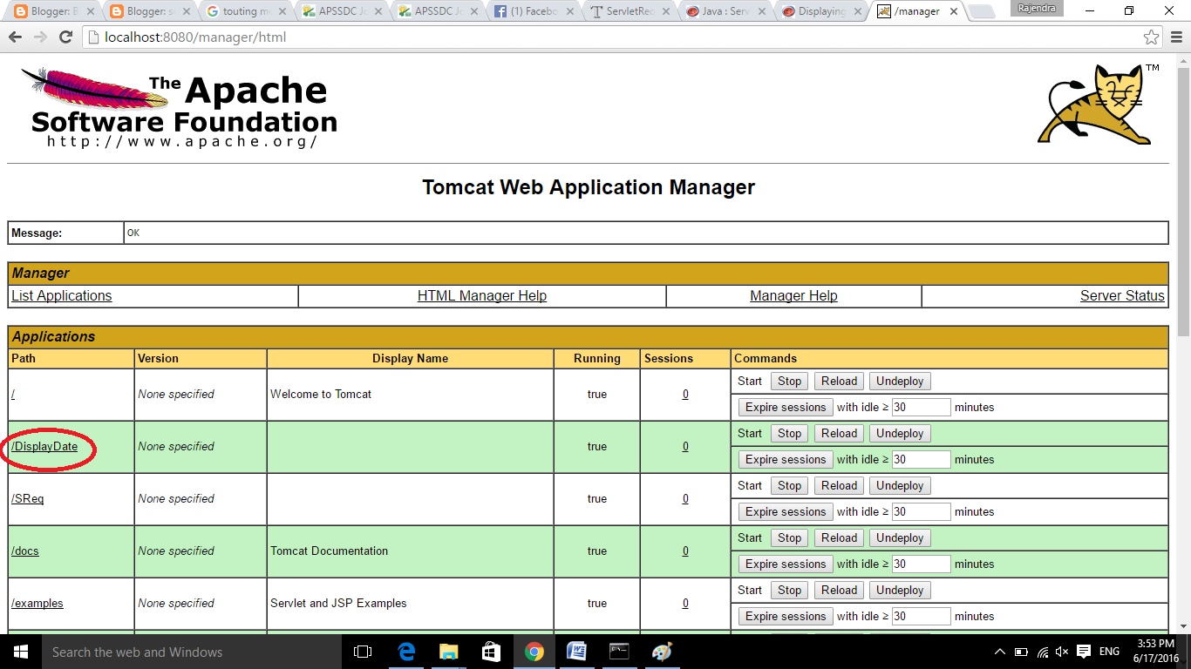Open the Wi-Fi network tray icon
Viewport: 1191px width, 669px height.
[1043, 652]
